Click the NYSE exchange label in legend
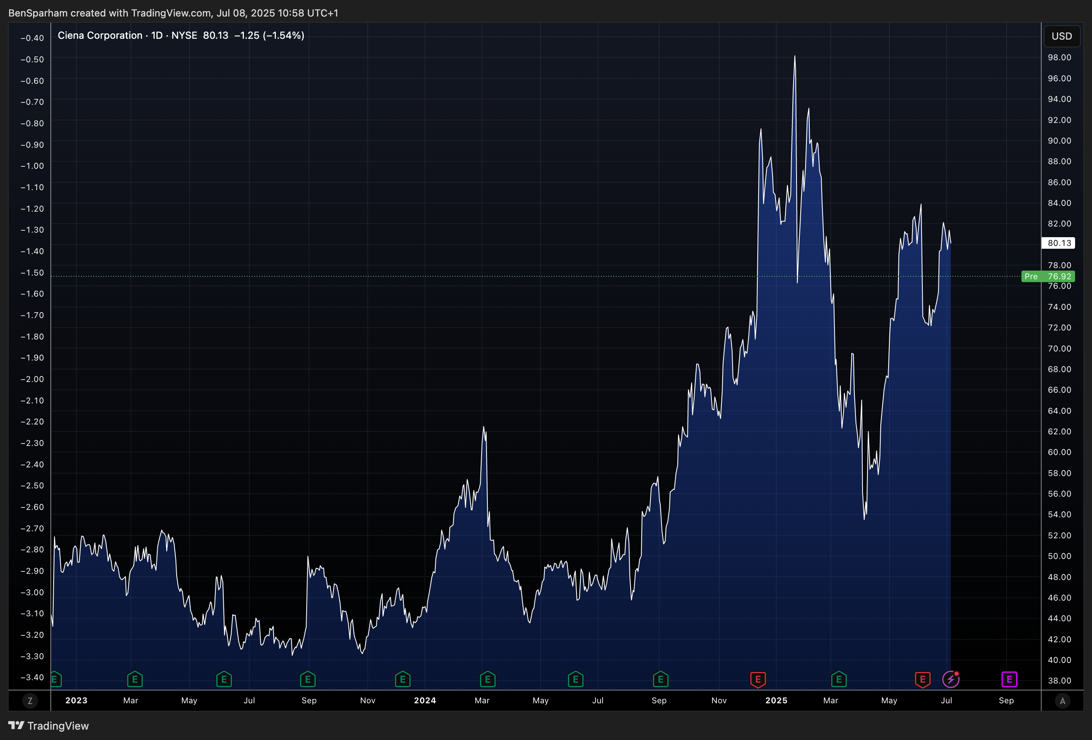This screenshot has height=740, width=1092. 184,35
